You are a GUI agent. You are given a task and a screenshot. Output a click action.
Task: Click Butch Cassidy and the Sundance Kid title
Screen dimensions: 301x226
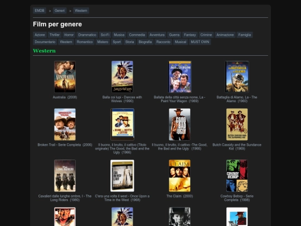tap(237, 147)
